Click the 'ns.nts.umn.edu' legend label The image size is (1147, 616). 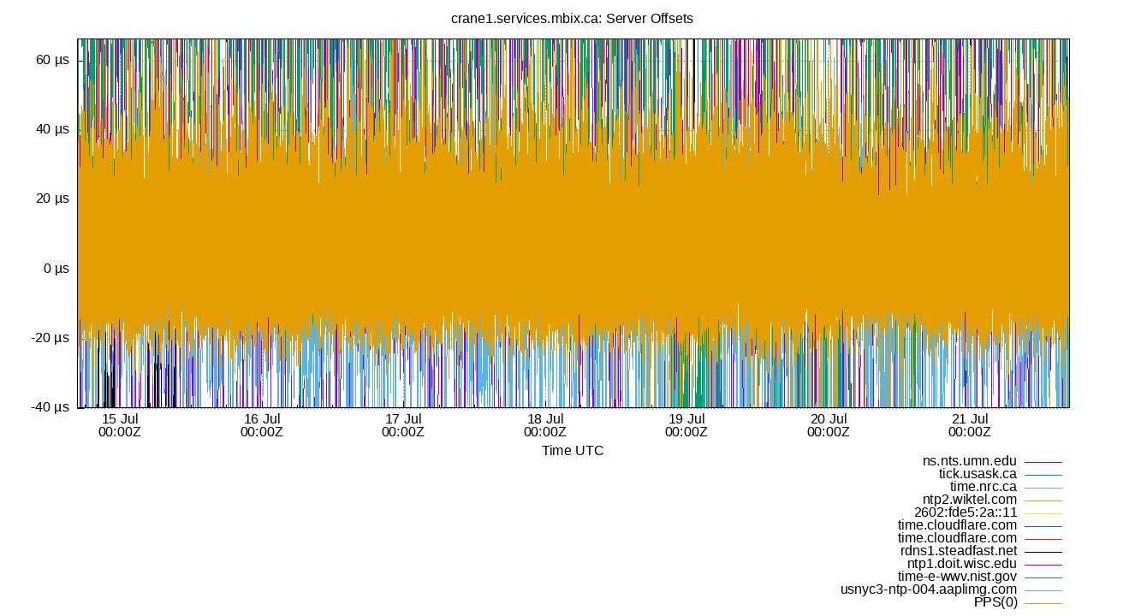[x=970, y=461]
